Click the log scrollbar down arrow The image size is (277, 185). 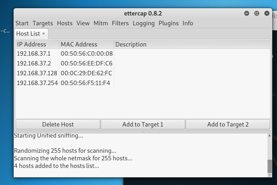click(270, 175)
